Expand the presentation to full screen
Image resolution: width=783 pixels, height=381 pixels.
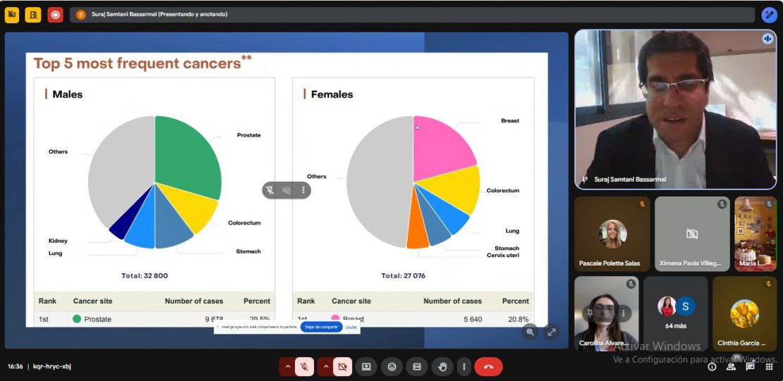click(x=552, y=332)
